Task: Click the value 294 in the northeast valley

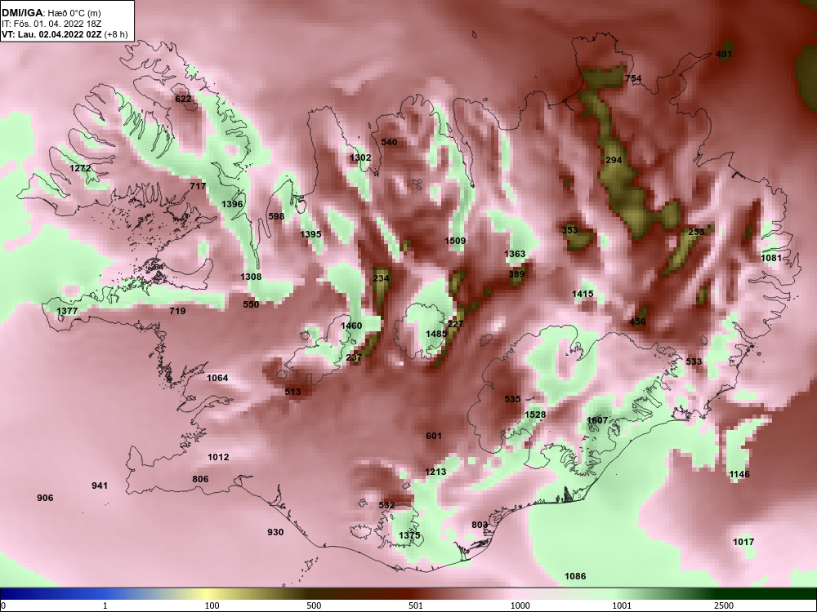Action: point(614,160)
